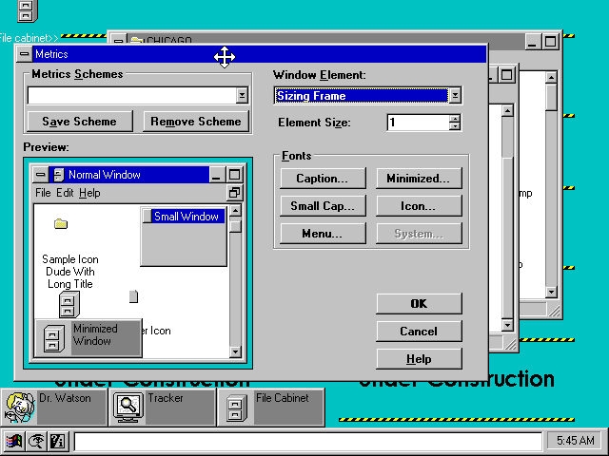Expand the Metrics Schemes dropdown
This screenshot has height=456, width=609.
[x=242, y=95]
